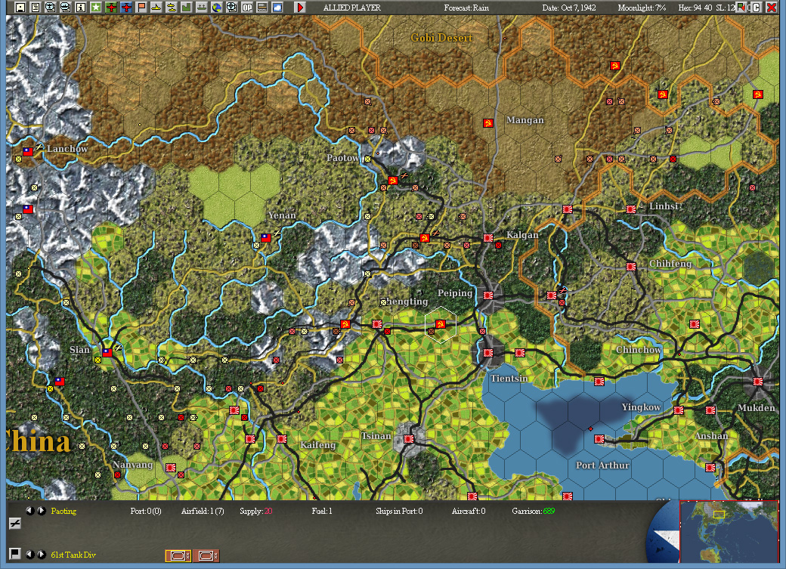786x569 pixels.
Task: Select next unit after 61st Tank Div
Action: click(x=42, y=555)
